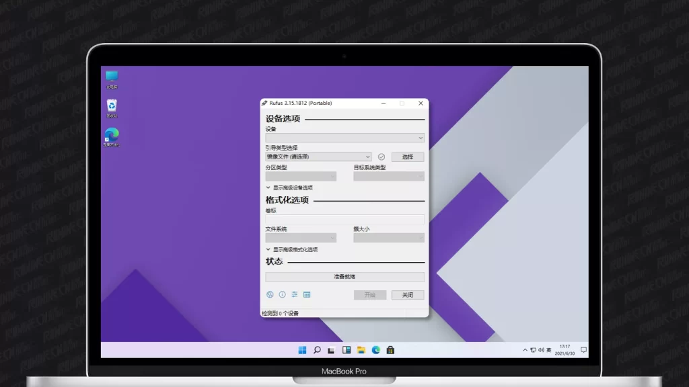Screen dimensions: 689x387
Task: Open the 设备 device dropdown
Action: [344, 138]
